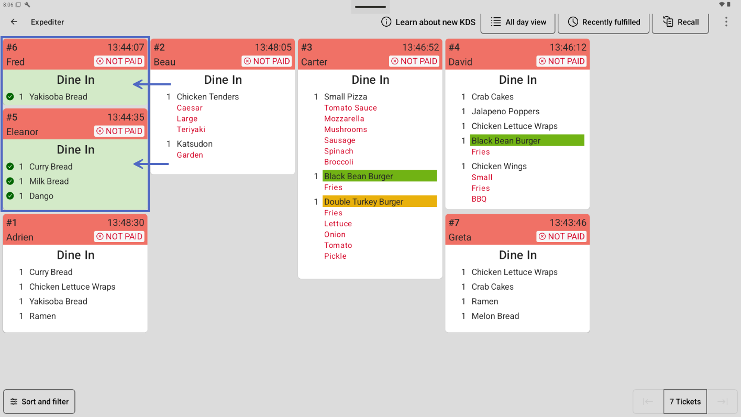Select Ramen on Adrien's ticket
The width and height of the screenshot is (741, 417).
pyautogui.click(x=42, y=316)
